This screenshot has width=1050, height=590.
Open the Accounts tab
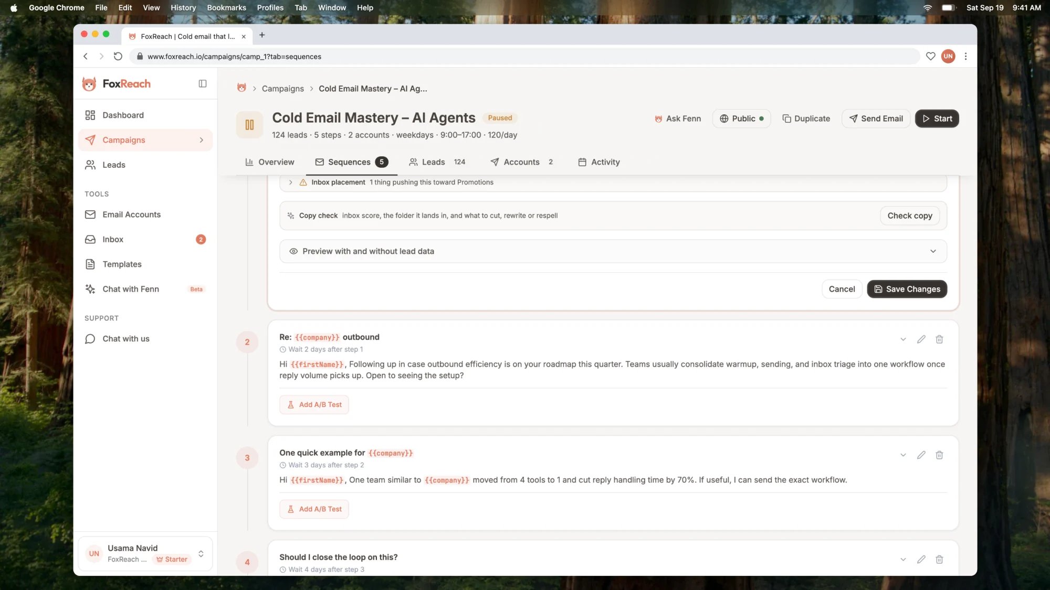tap(521, 162)
